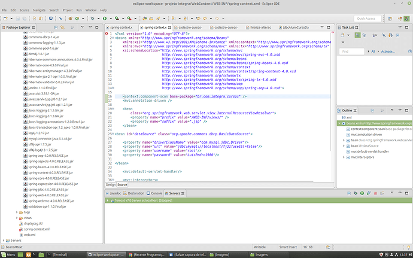
Task: Expand Servers project in Package Explorer
Action: (x=4, y=241)
